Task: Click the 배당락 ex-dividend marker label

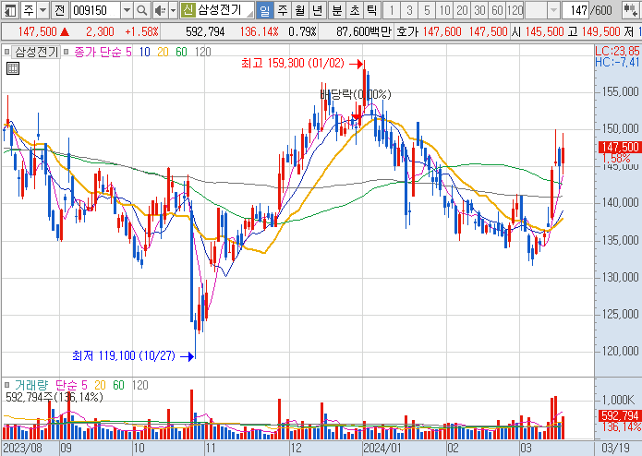Action: point(356,94)
